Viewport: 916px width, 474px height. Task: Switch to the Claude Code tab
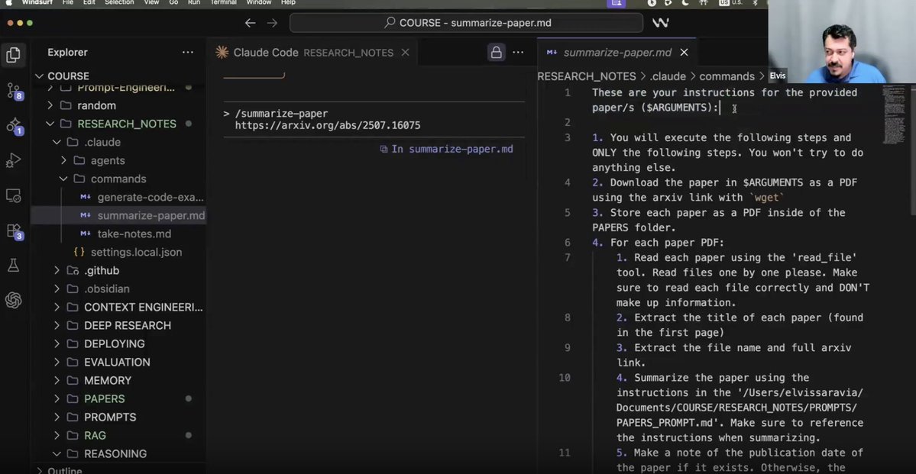pyautogui.click(x=265, y=53)
